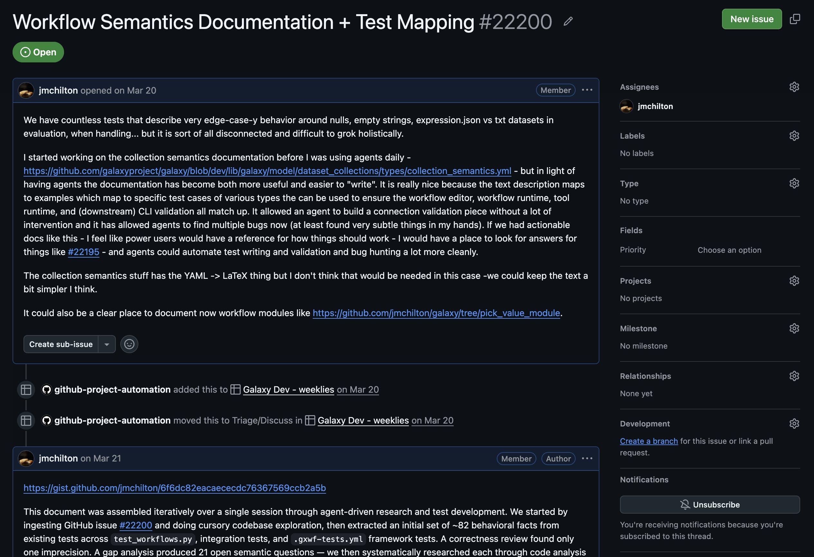
Task: Click the Unsubscribe button
Action: click(x=710, y=505)
